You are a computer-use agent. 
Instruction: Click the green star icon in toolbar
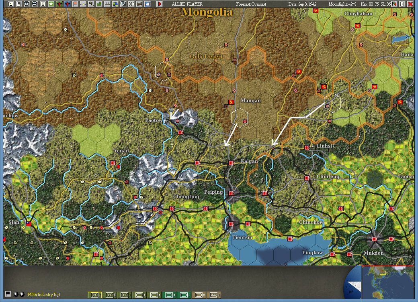(x=51, y=4)
